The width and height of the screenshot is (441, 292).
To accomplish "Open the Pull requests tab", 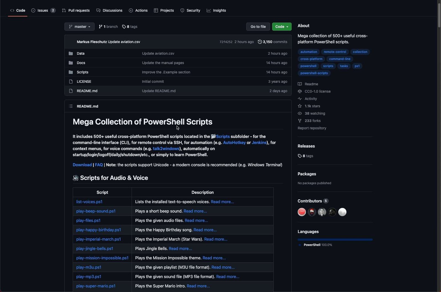I will (76, 10).
